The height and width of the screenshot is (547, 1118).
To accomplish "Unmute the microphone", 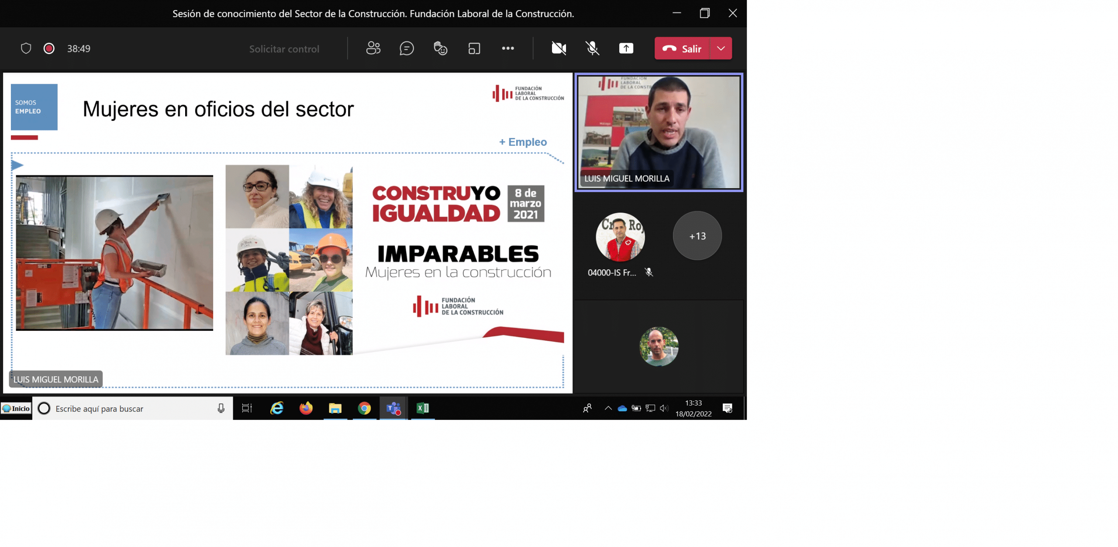I will coord(592,48).
